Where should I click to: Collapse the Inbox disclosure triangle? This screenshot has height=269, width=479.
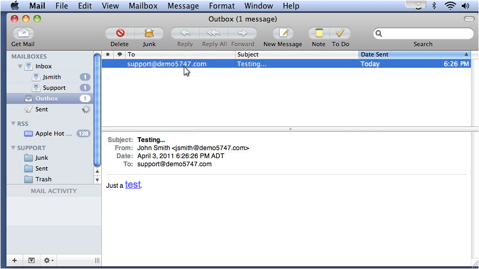point(20,67)
